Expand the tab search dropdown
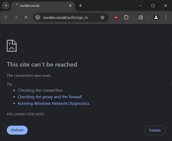172x141 pixels. [6, 6]
